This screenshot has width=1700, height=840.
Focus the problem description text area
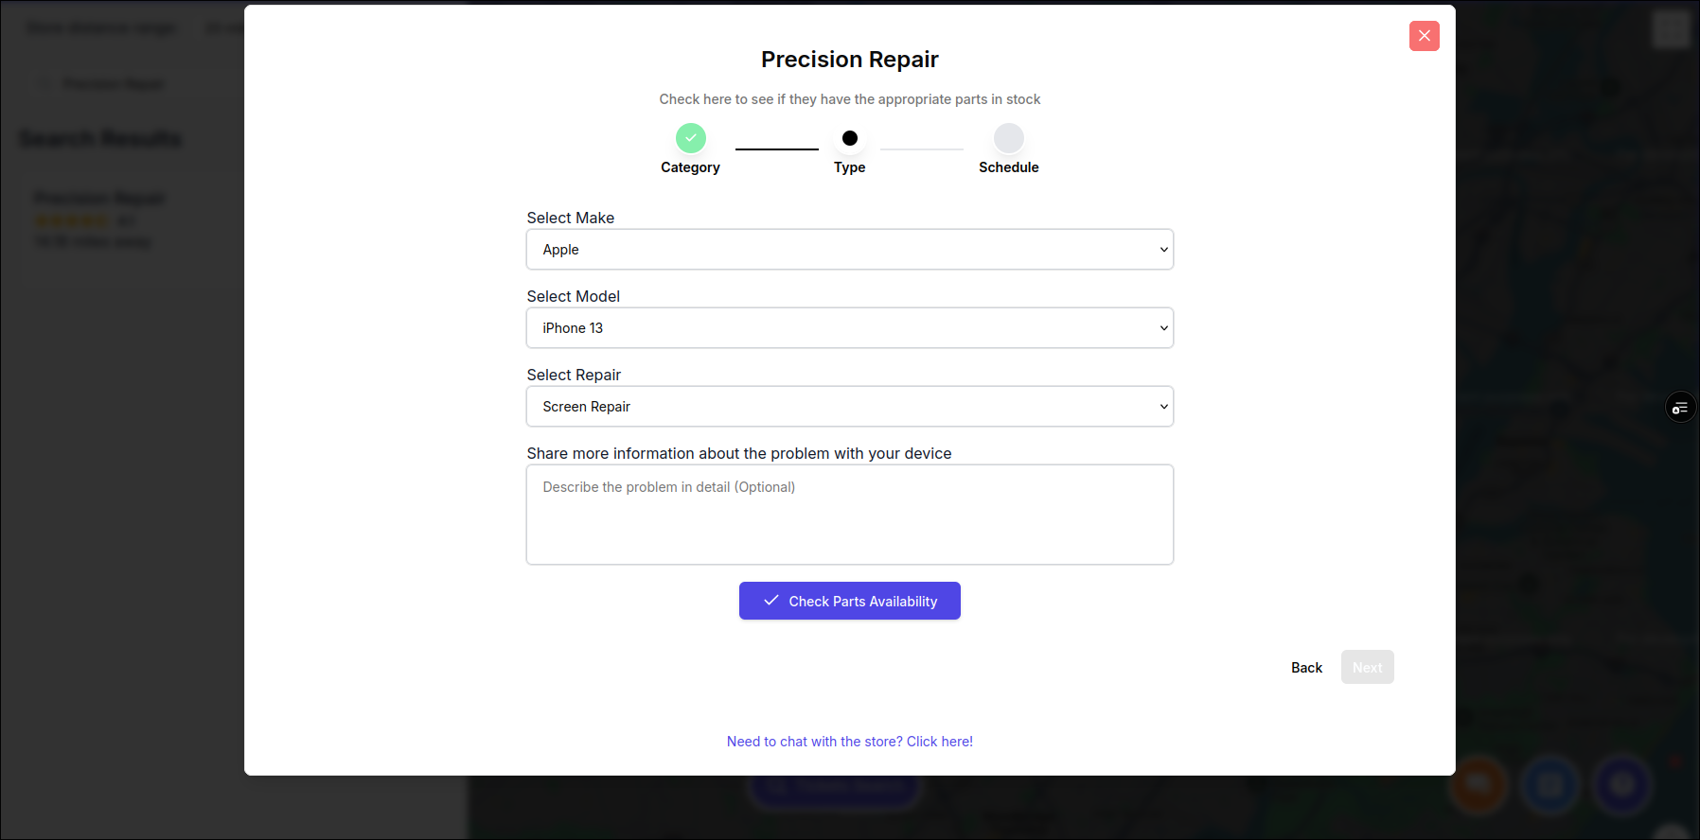click(x=850, y=515)
